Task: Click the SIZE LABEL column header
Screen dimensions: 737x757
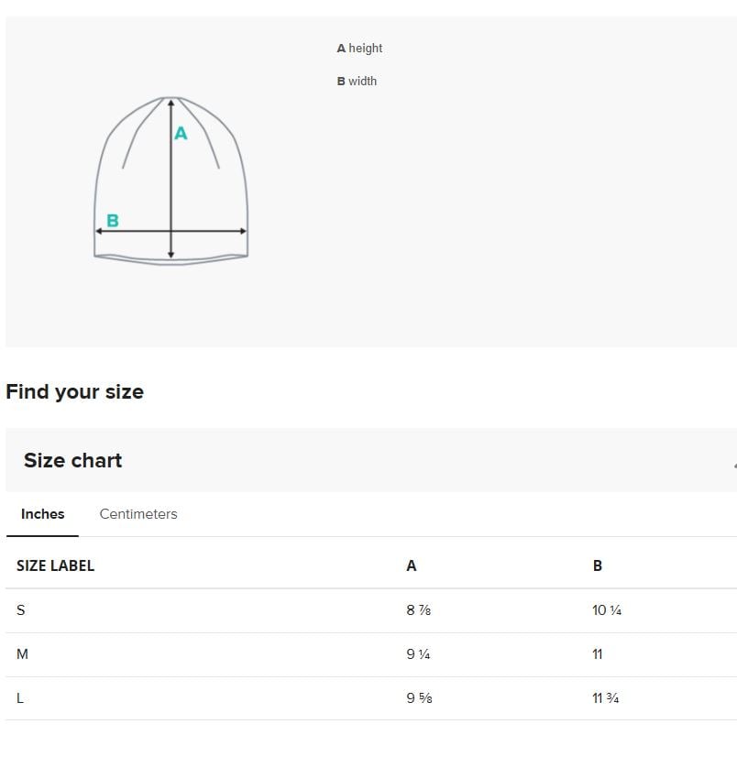Action: pyautogui.click(x=56, y=565)
